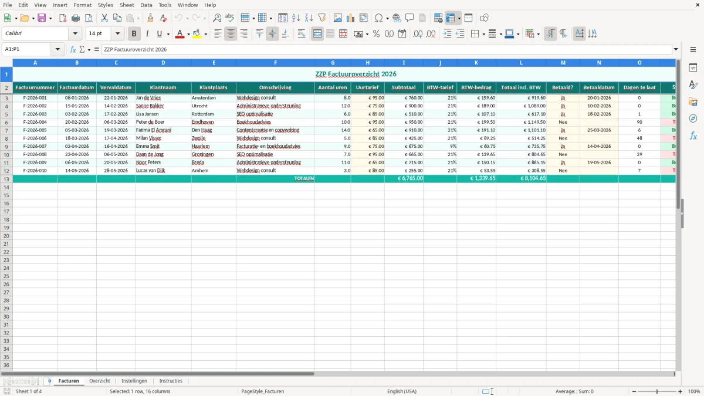This screenshot has height=396, width=704.
Task: Insert an image
Action: pyautogui.click(x=338, y=18)
